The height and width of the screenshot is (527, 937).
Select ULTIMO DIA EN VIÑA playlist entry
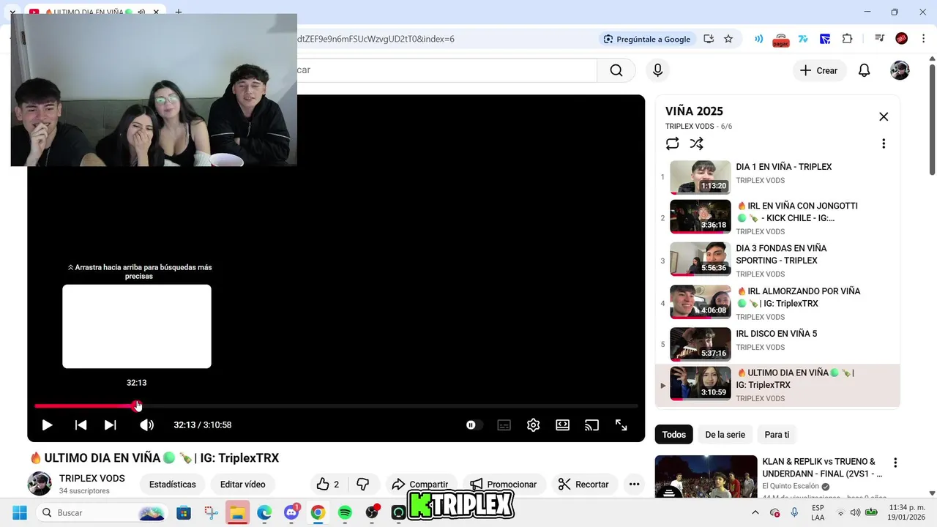point(777,385)
